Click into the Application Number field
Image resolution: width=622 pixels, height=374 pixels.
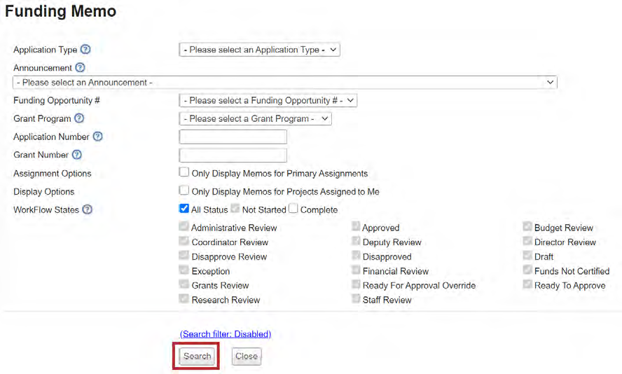tap(233, 137)
